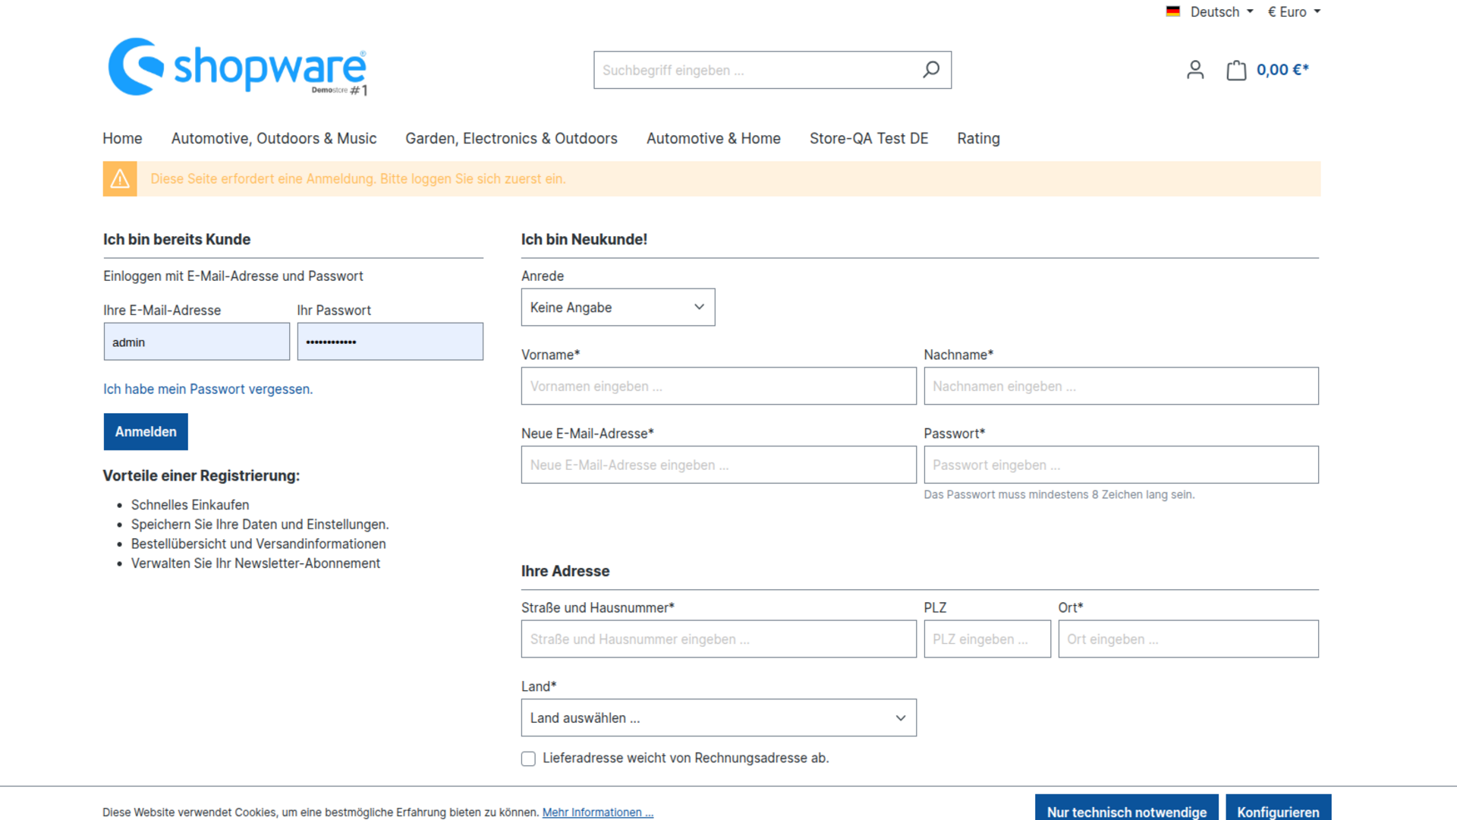Viewport: 1457px width, 820px height.
Task: Tick the differing delivery address checkbox
Action: [528, 758]
